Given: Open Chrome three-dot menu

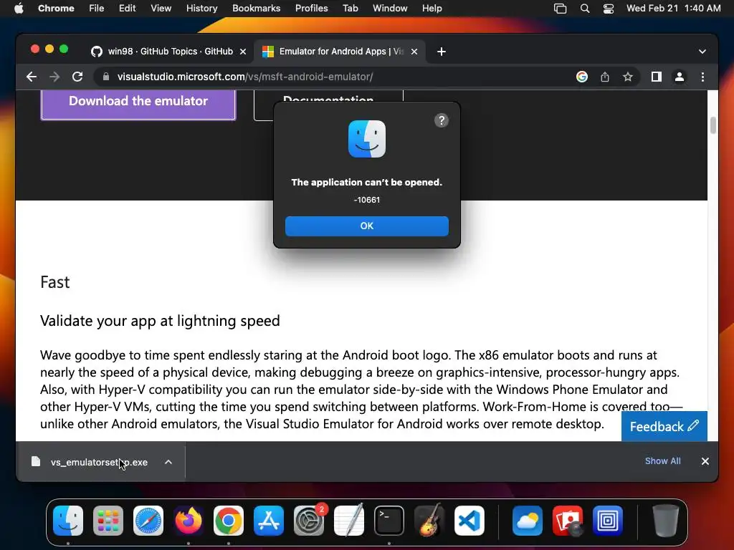Looking at the screenshot, I should click(x=702, y=77).
